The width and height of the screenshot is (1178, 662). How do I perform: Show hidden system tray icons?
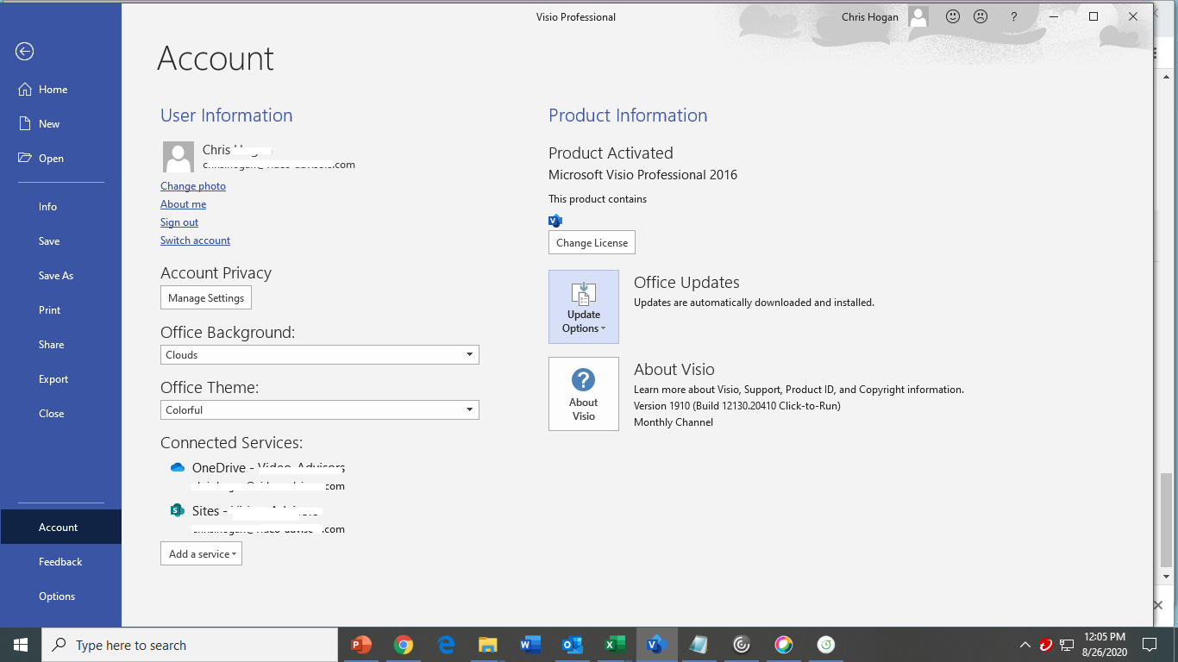coord(1025,645)
